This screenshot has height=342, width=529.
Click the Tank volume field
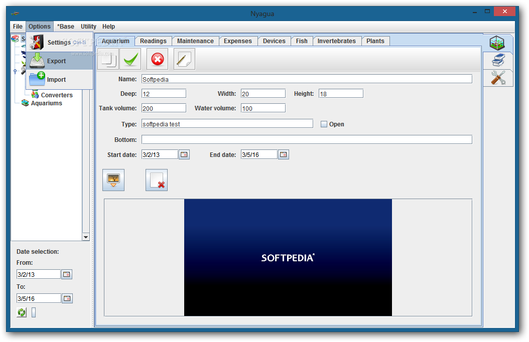[164, 108]
